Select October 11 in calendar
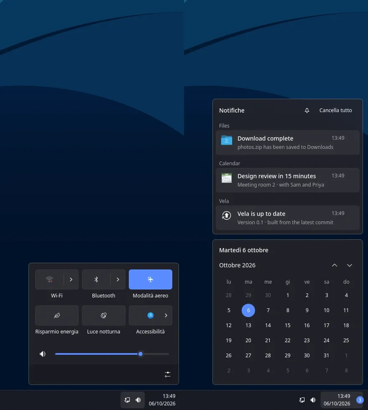The height and width of the screenshot is (410, 368). coord(346,310)
